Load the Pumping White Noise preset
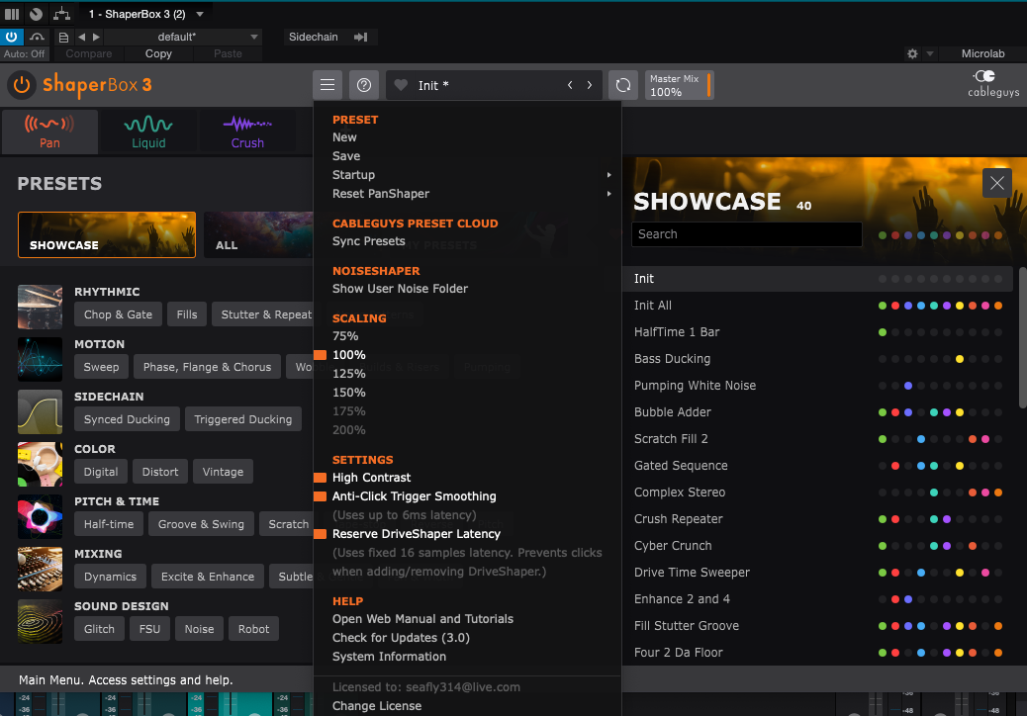The image size is (1027, 716). coord(817,386)
